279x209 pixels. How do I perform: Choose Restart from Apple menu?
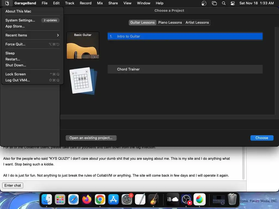pyautogui.click(x=32, y=59)
